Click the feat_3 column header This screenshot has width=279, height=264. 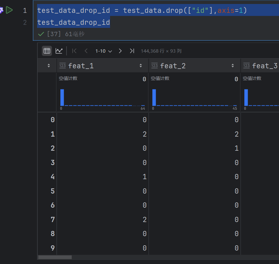coord(260,66)
